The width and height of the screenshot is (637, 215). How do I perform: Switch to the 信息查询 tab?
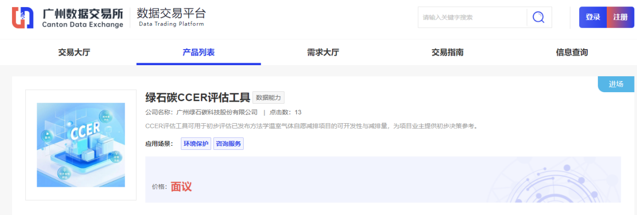point(572,52)
